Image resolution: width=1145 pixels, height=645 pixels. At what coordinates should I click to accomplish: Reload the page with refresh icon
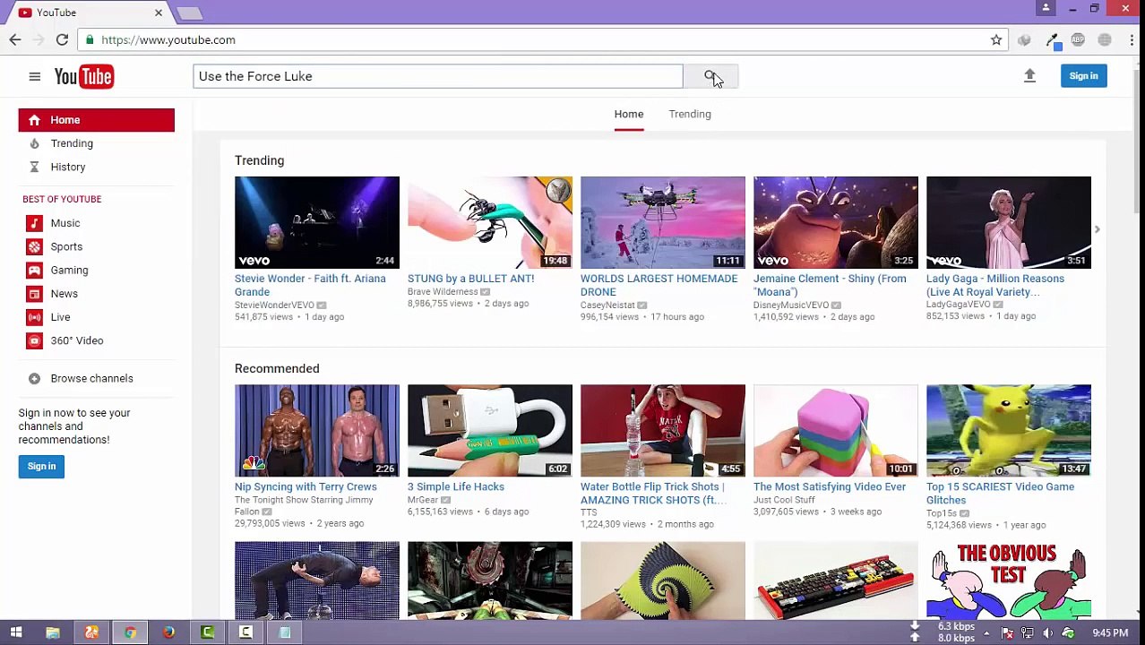(x=62, y=39)
